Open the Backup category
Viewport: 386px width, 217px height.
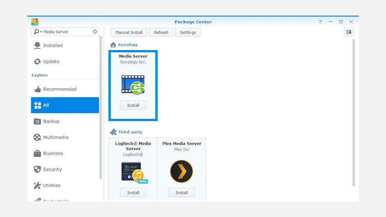point(65,121)
